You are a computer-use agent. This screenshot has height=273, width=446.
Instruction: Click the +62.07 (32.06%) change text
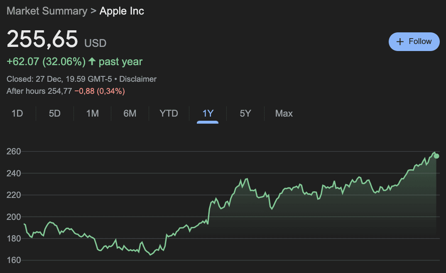click(46, 62)
